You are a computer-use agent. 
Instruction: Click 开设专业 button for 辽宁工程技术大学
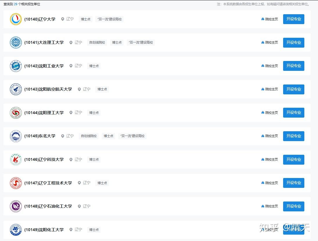click(x=294, y=183)
